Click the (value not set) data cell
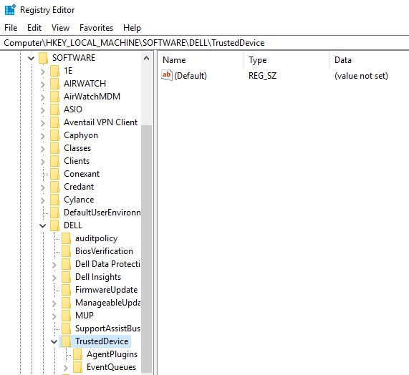The width and height of the screenshot is (409, 375). pos(361,76)
